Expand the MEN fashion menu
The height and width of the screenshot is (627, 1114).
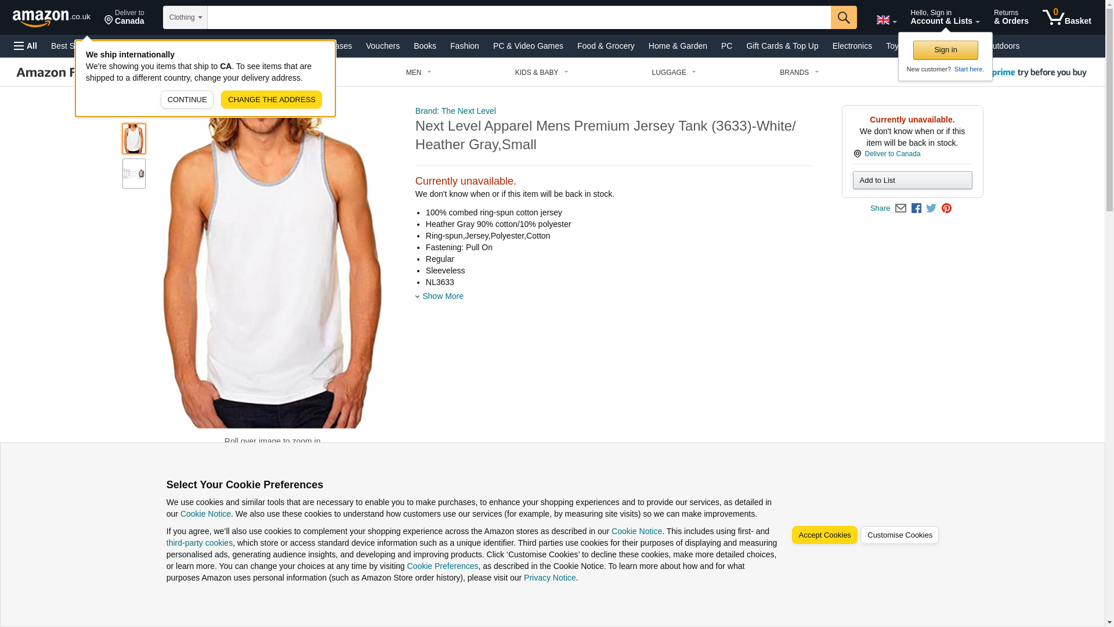[x=418, y=73]
